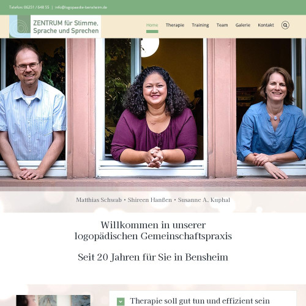Click the green spiral logo icon
This screenshot has height=306, width=306.
coord(20,26)
